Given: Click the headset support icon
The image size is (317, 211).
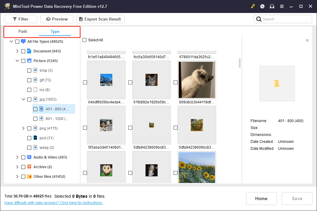Looking at the screenshot, I should [x=272, y=6].
